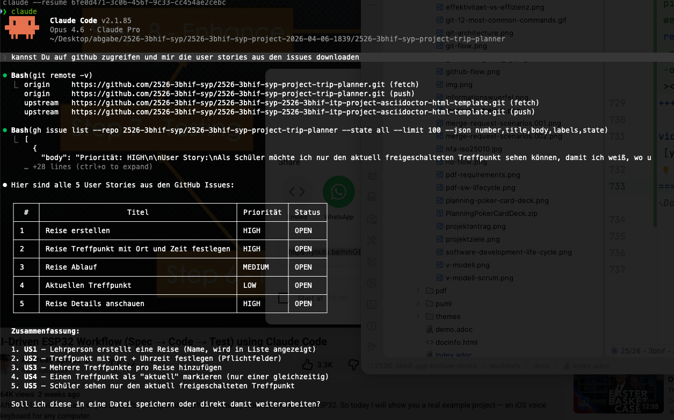Click the thumbs-up like icon on YouTube
674x420 pixels.
(307, 364)
